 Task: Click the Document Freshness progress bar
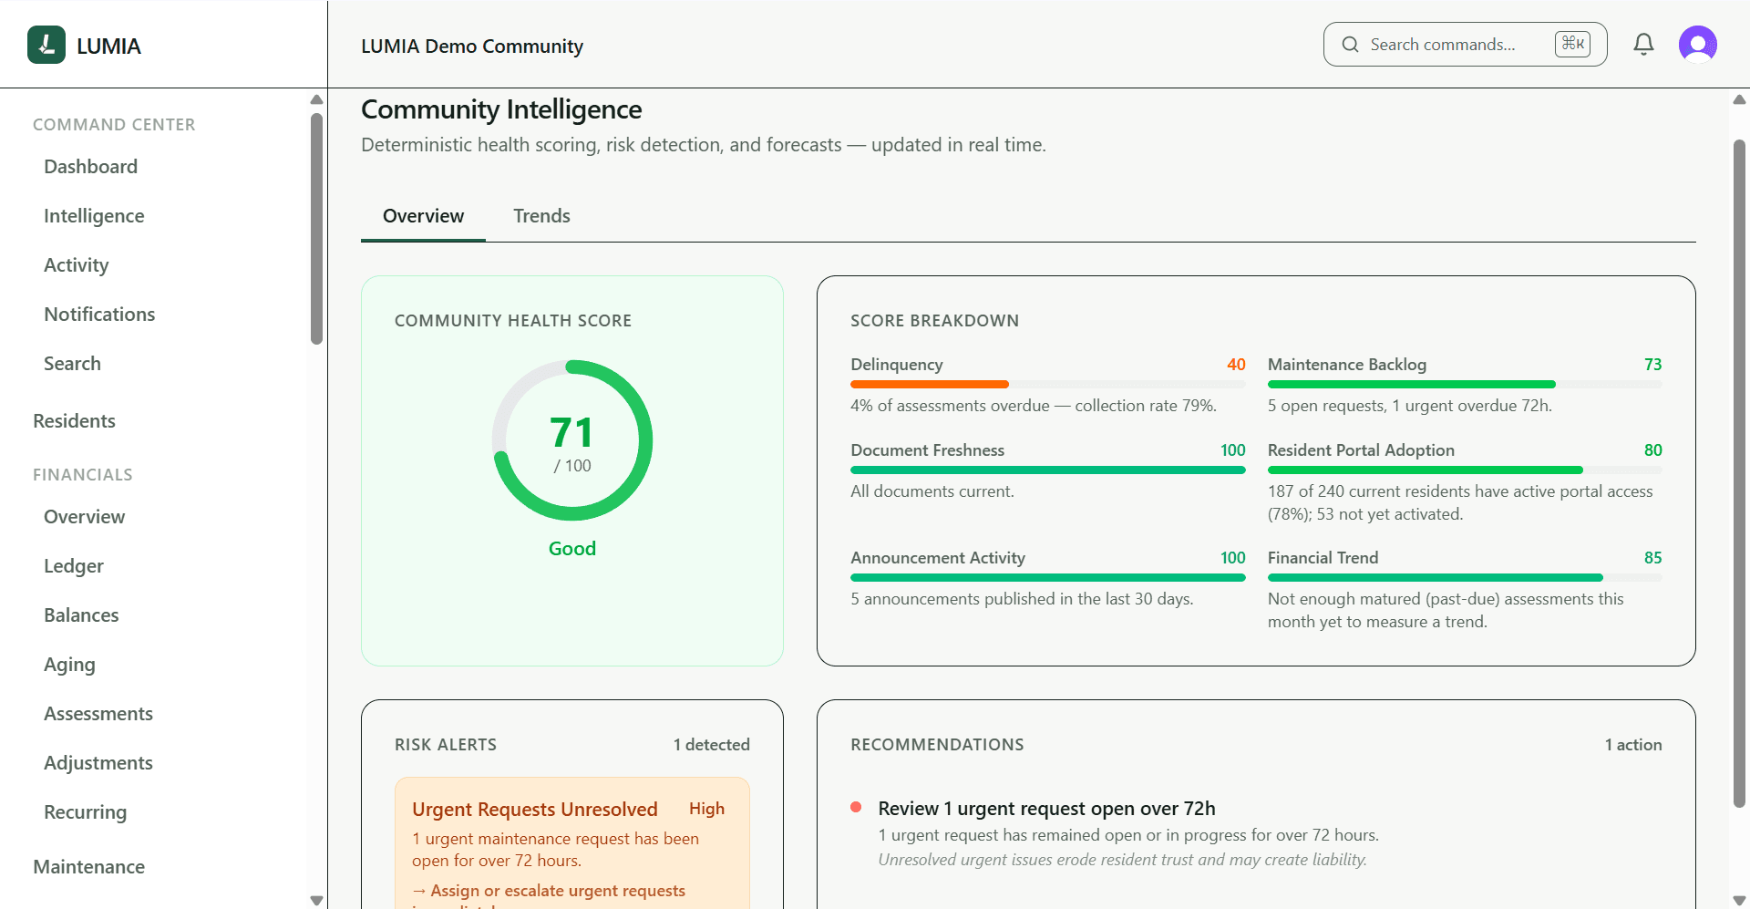[x=1047, y=470]
